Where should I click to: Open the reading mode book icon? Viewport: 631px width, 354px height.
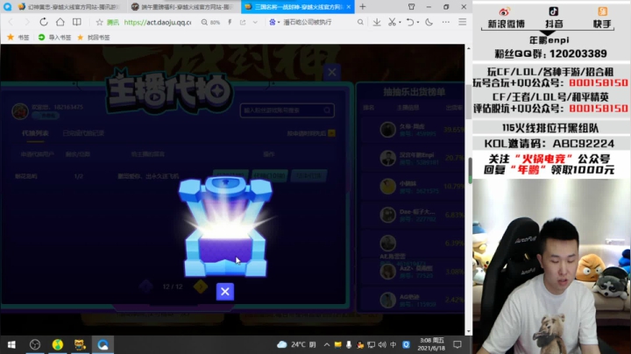point(77,22)
